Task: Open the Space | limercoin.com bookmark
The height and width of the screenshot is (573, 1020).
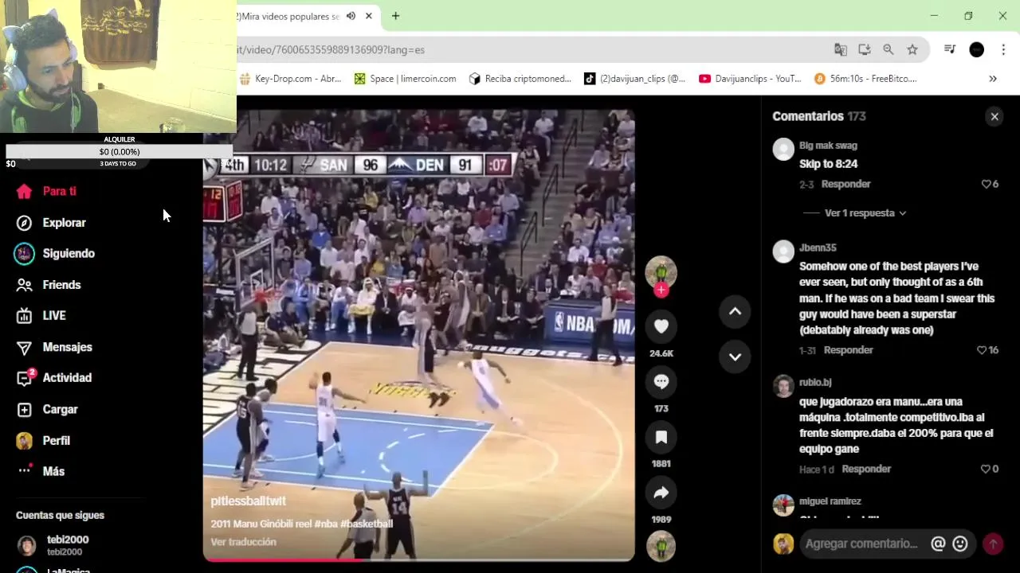Action: click(x=405, y=79)
